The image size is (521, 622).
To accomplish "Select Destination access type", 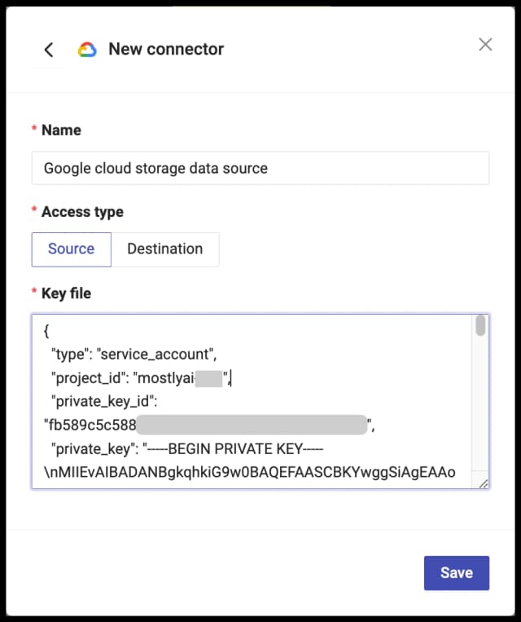I will (165, 249).
